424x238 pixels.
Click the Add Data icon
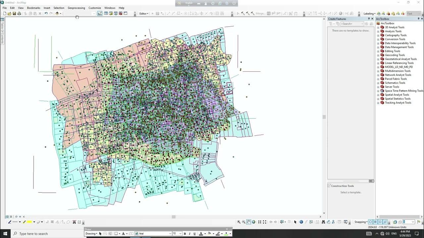[57, 14]
